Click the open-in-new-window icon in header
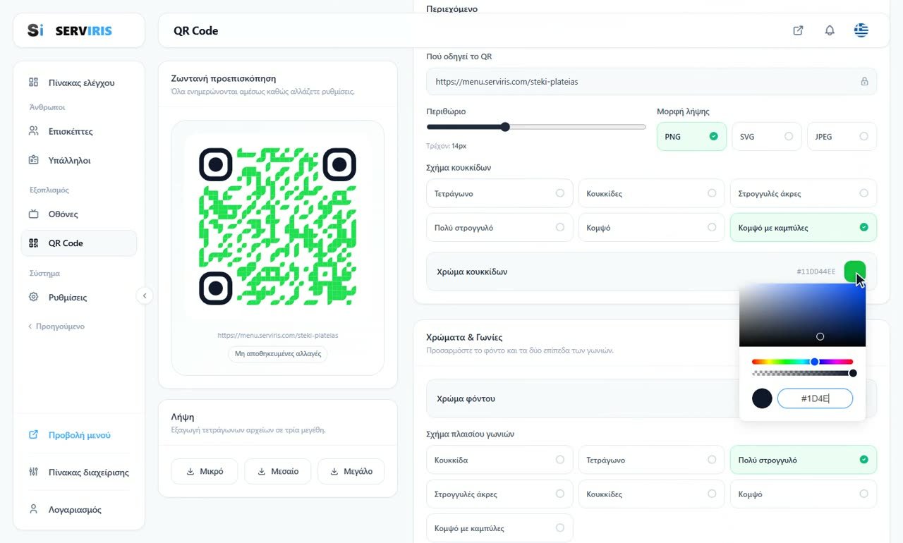The image size is (903, 543). click(798, 30)
